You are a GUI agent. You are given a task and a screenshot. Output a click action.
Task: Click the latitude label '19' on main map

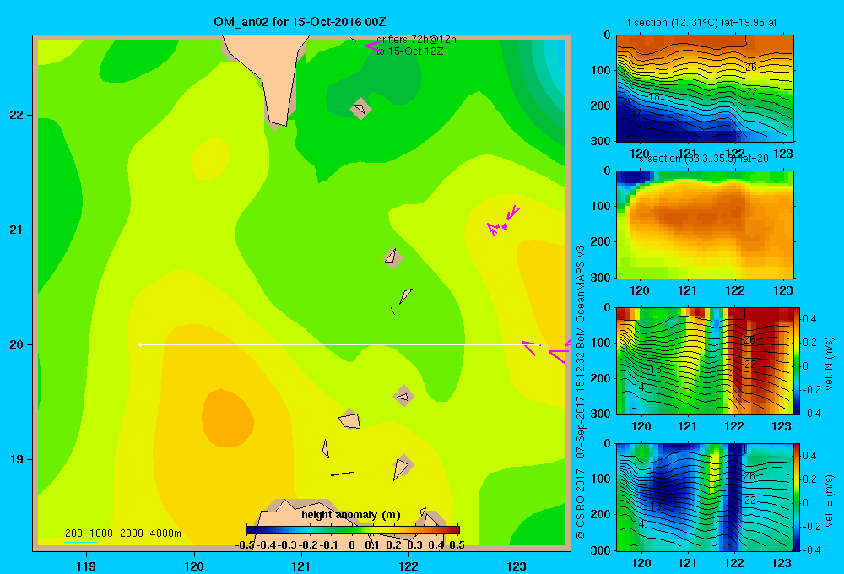17,459
